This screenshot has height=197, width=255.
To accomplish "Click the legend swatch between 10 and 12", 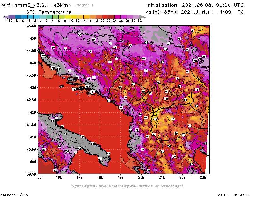I will [x=74, y=17].
